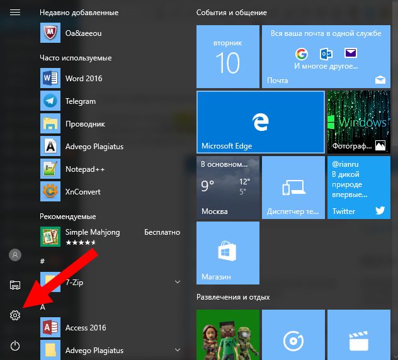Open the calendar tile showing вторник 10
Screen dimensions: 398x360
pyautogui.click(x=227, y=57)
